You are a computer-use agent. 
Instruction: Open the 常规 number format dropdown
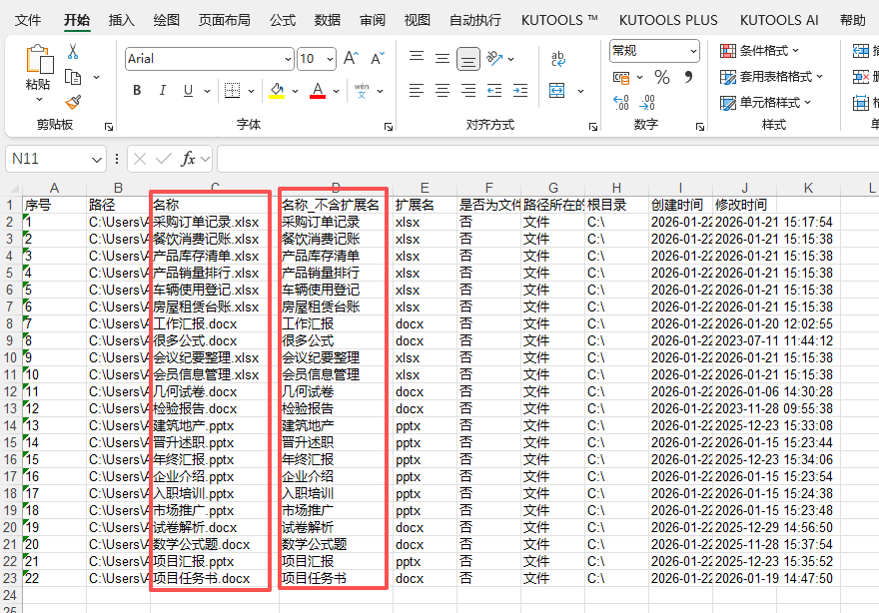653,51
